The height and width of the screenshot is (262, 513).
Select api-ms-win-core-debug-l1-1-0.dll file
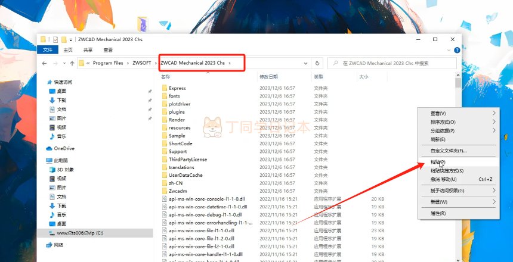pos(205,214)
